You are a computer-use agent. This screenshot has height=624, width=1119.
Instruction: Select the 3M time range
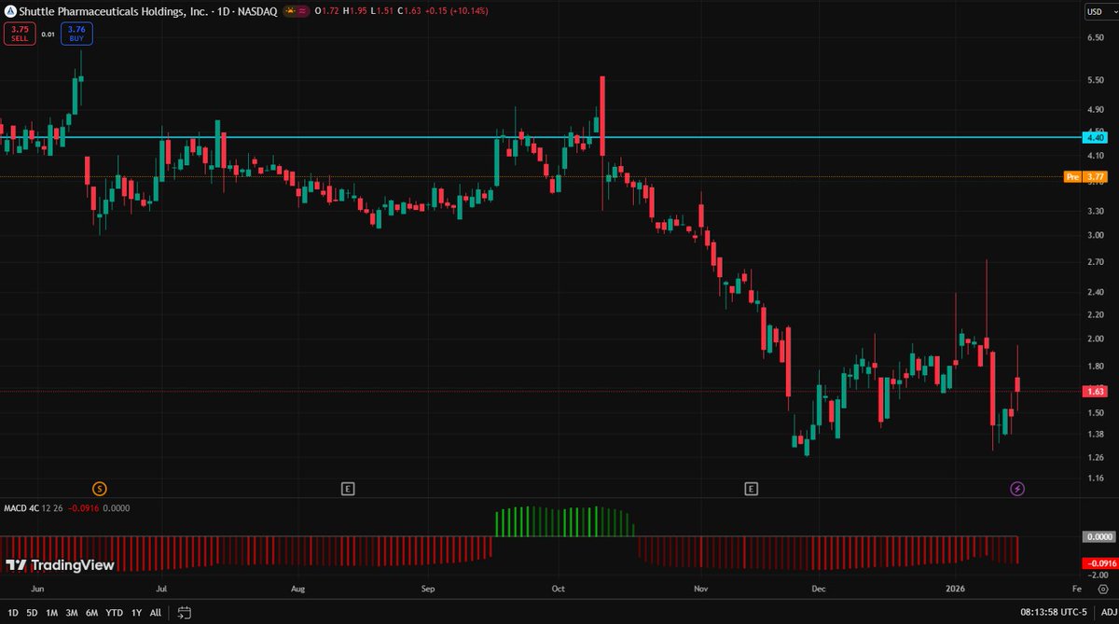72,613
